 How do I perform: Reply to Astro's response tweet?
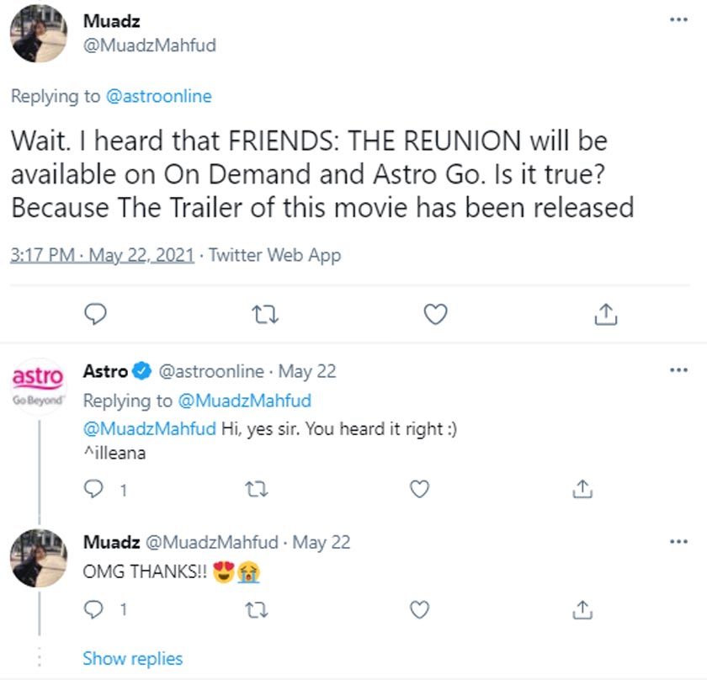coord(96,488)
